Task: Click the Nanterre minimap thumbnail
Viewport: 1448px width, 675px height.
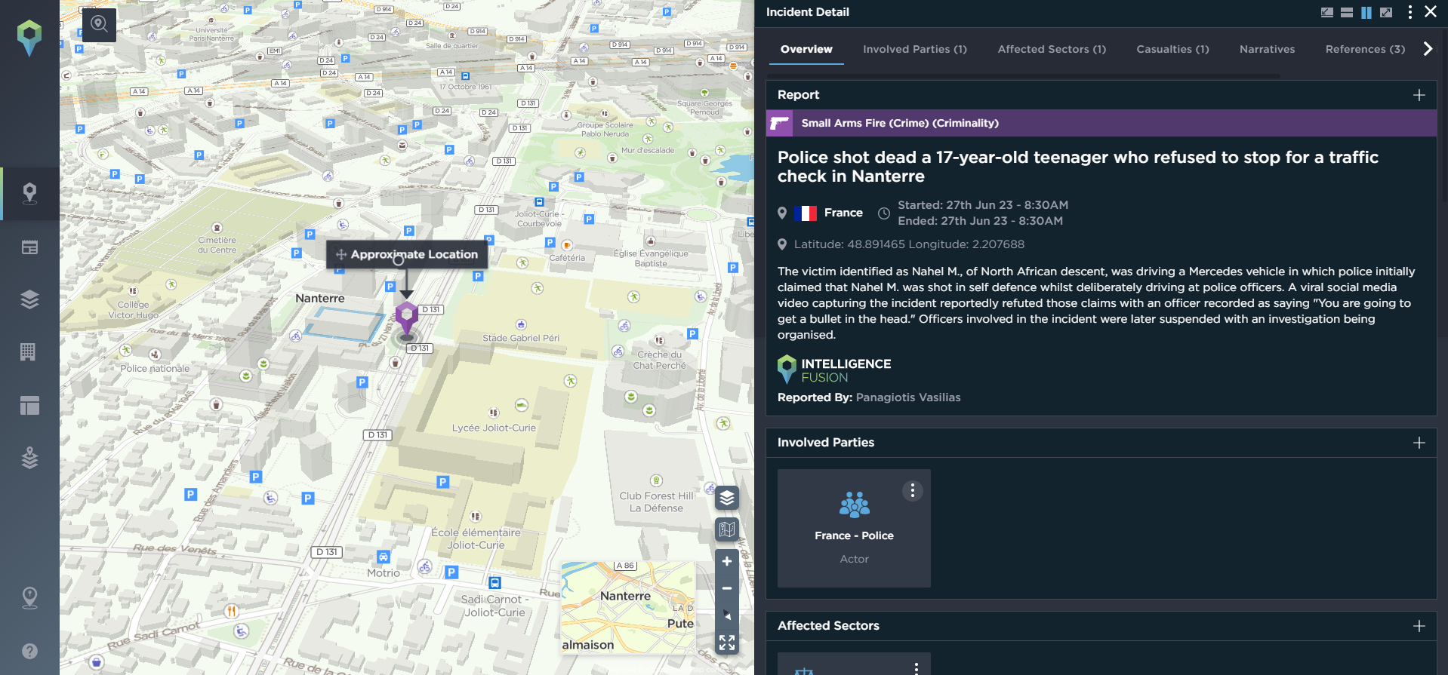Action: click(628, 608)
